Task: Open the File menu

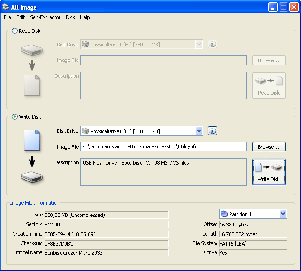Action: point(7,17)
